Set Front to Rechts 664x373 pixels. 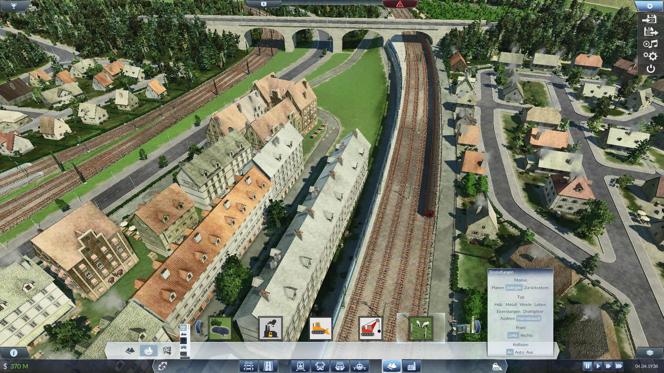point(526,335)
